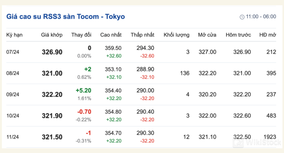The image size is (284, 153).
Task: Click the Thay đổi column header
Action: [x=81, y=35]
